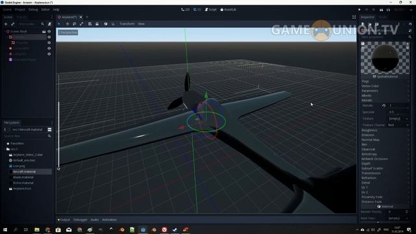
Task: Click the instance scene chain-link icon
Action: (12, 24)
